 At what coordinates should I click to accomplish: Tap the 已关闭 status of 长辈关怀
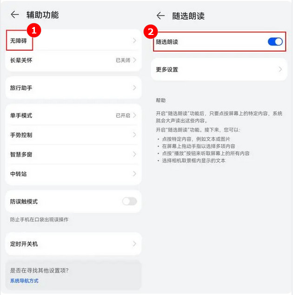(x=123, y=60)
